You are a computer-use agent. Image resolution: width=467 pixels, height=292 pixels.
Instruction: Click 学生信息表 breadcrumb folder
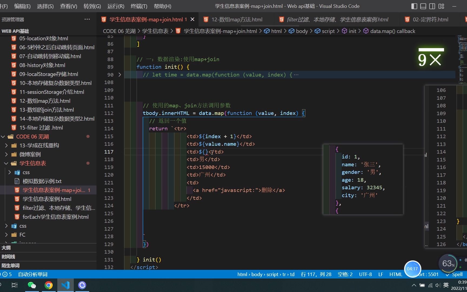[155, 31]
